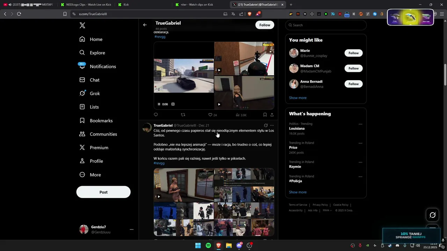Open the Explore page
Screen dimensions: 447x251
[x=92, y=53]
